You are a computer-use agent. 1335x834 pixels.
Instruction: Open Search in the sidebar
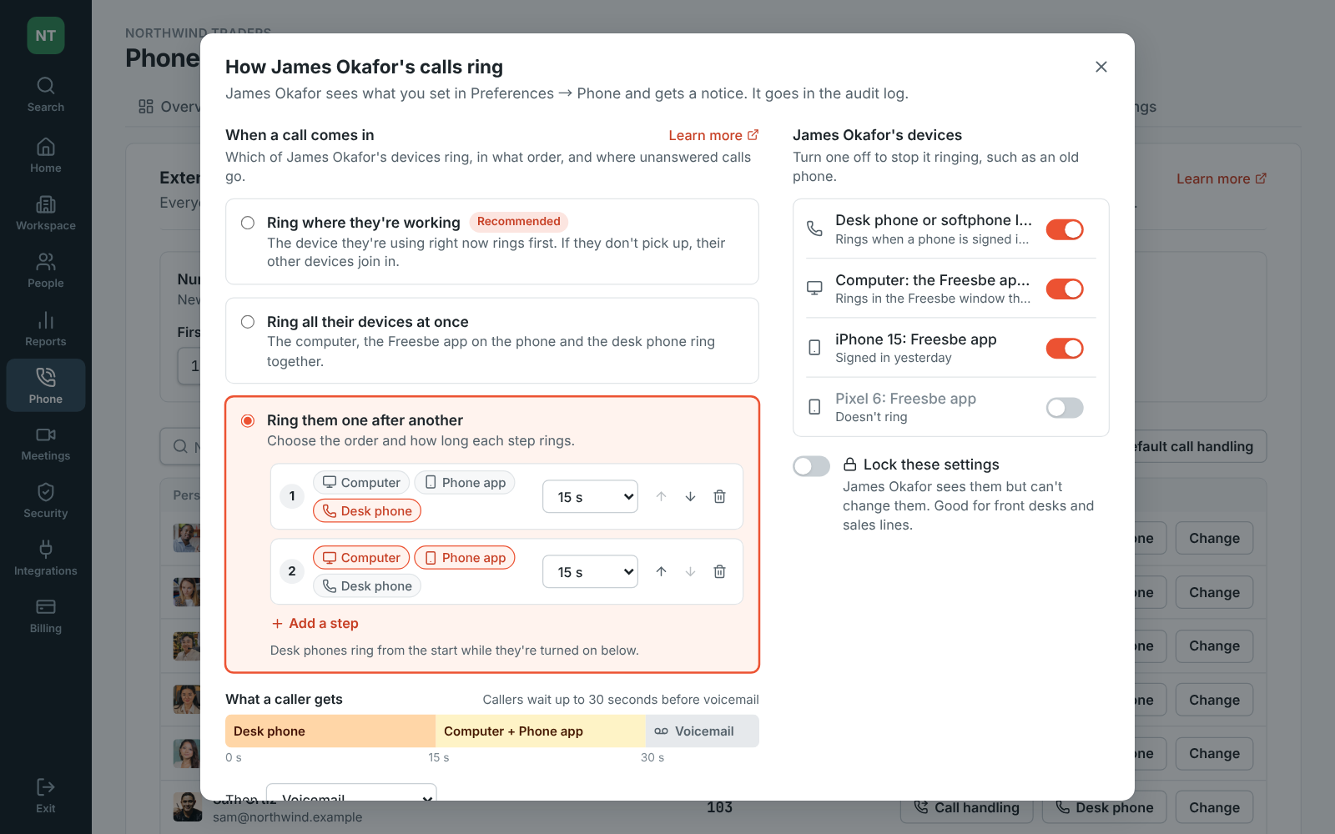46,95
